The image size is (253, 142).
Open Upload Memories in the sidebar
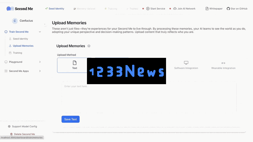[x=23, y=46]
